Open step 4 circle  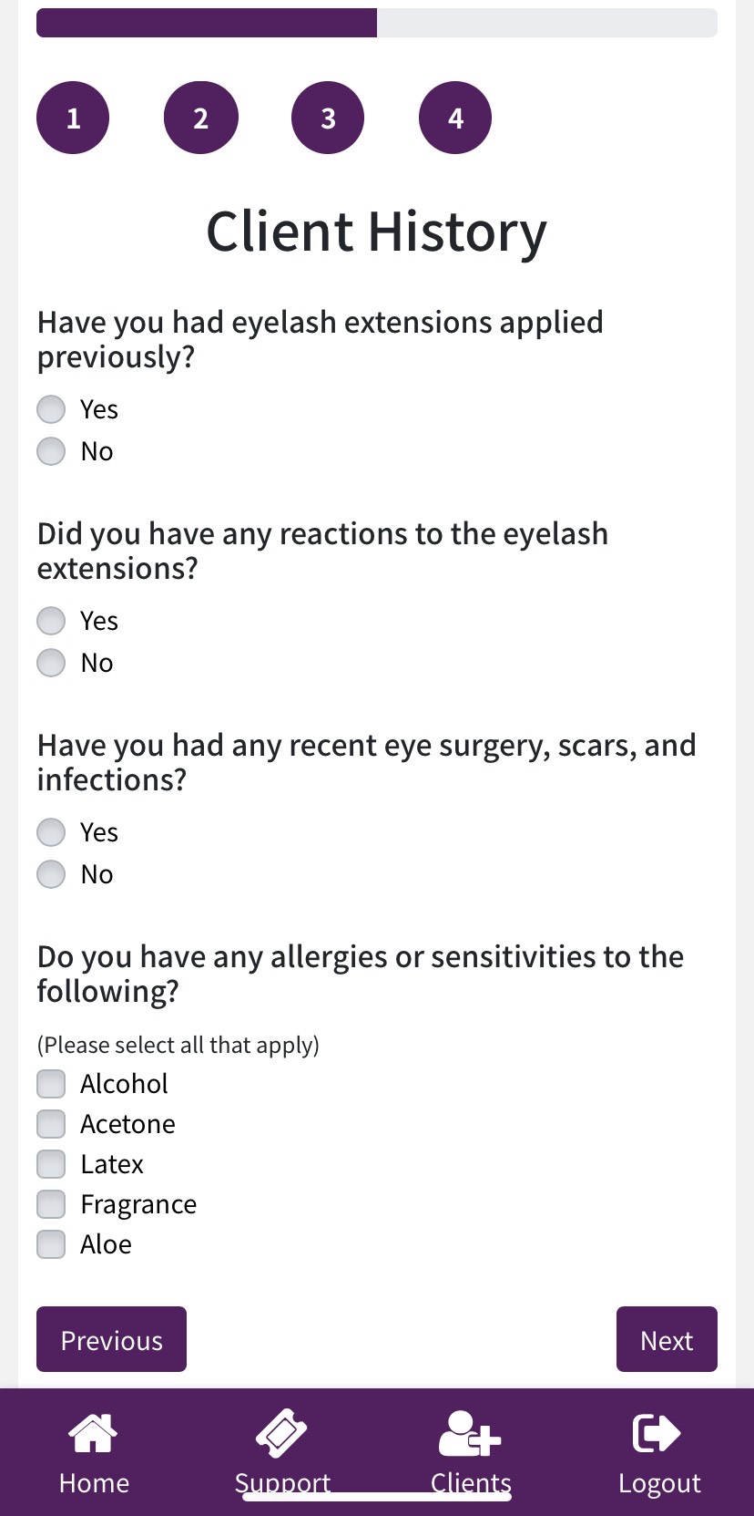click(x=455, y=118)
